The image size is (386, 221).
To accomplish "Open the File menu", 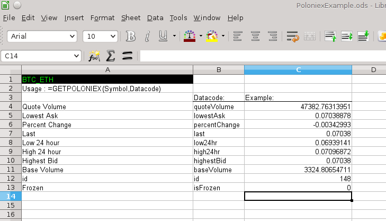I will 9,17.
